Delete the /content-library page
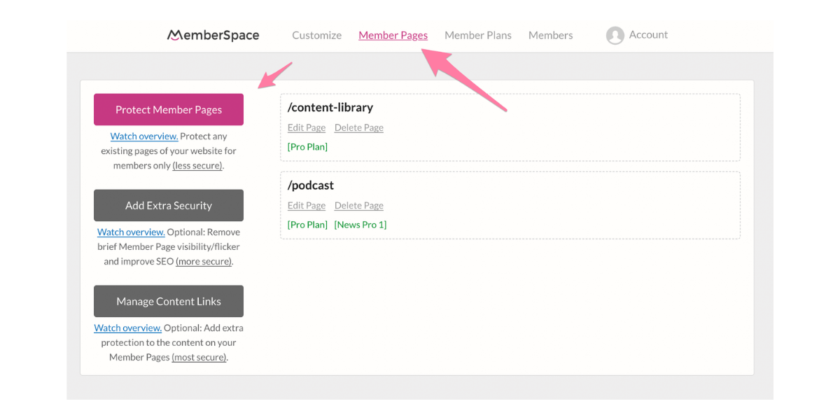This screenshot has width=840, height=420. pos(359,128)
